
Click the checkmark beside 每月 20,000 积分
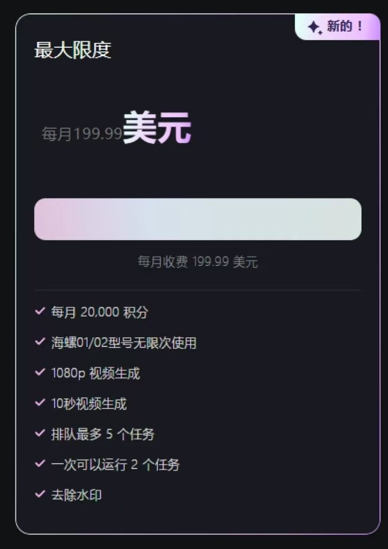40,311
